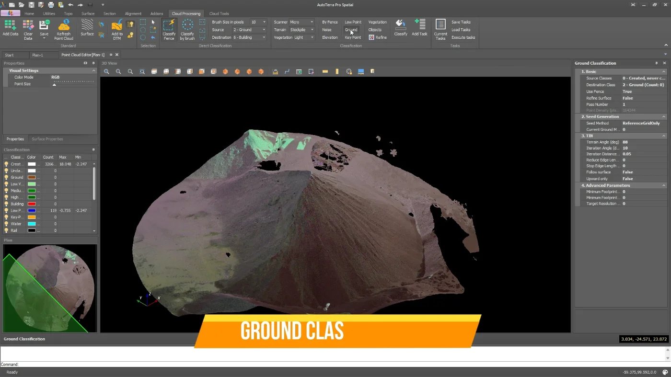The width and height of the screenshot is (671, 377).
Task: Open the Current Tasks list
Action: click(440, 29)
